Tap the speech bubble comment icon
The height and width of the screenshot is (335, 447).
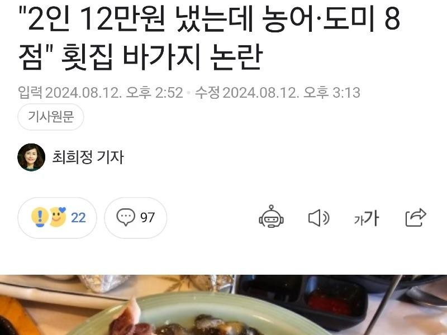coord(126,217)
